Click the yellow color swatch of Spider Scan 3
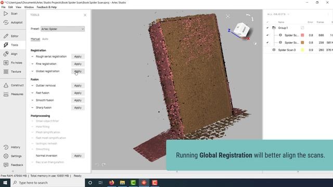Image resolution: width=333 pixels, height=187 pixels. (302, 50)
